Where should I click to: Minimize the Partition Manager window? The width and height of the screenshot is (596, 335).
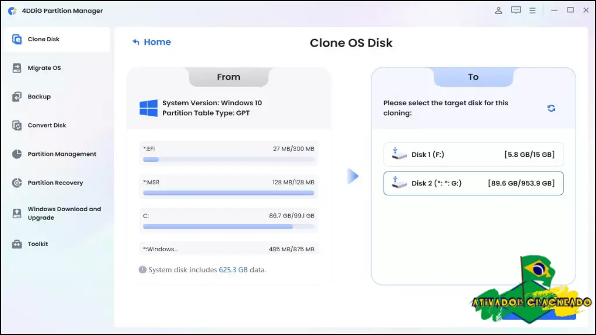pyautogui.click(x=554, y=10)
